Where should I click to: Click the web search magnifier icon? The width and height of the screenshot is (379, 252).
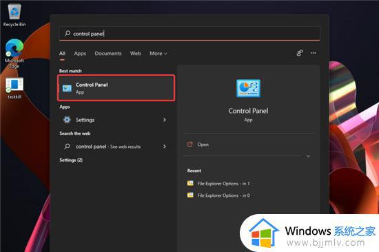(68, 146)
